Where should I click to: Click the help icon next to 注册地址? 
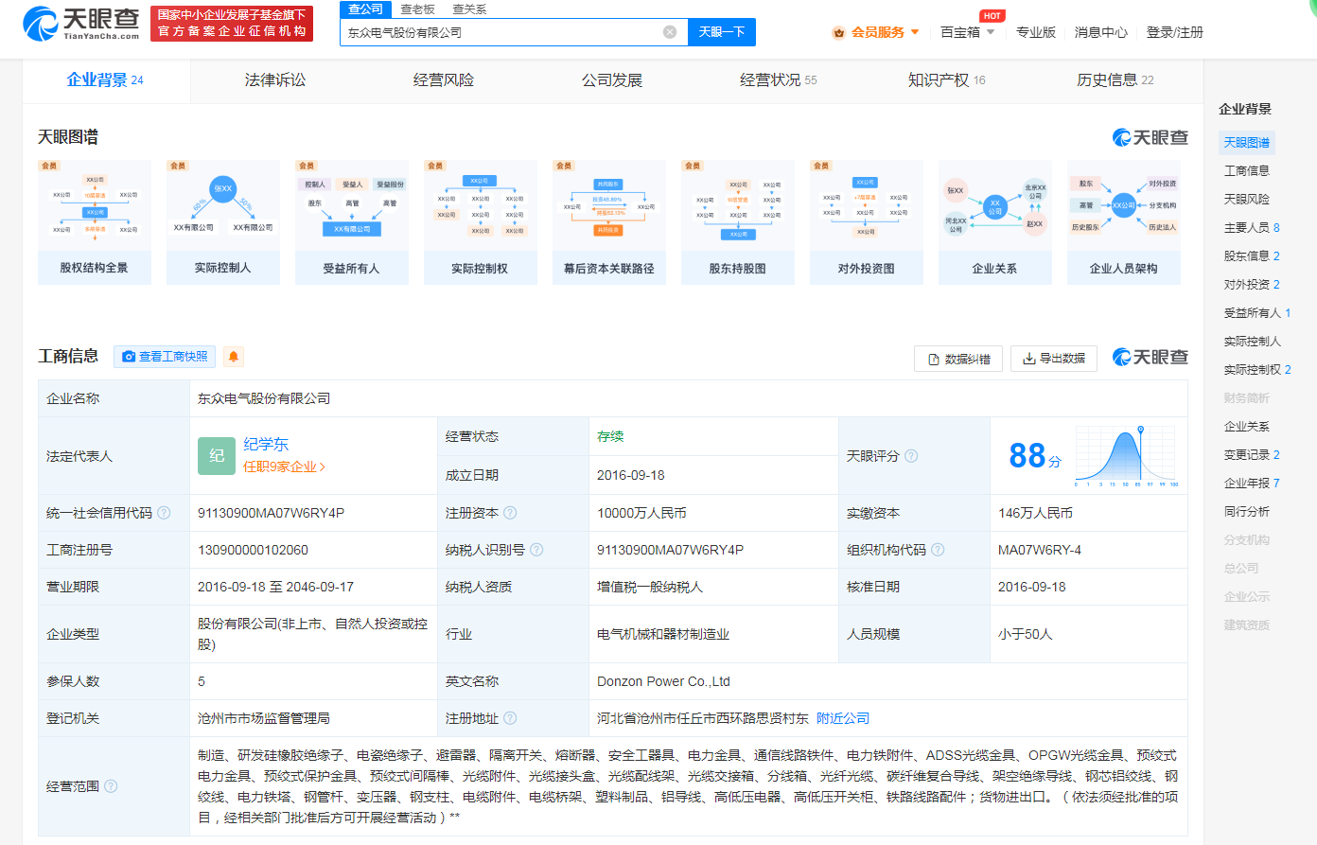(510, 718)
